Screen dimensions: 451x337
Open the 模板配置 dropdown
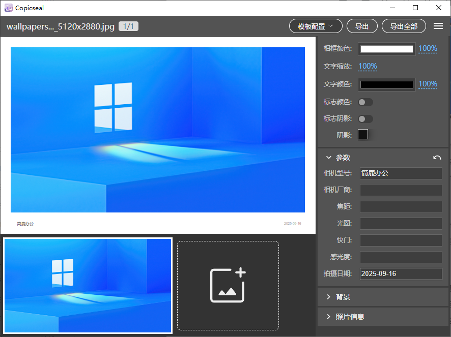point(316,26)
